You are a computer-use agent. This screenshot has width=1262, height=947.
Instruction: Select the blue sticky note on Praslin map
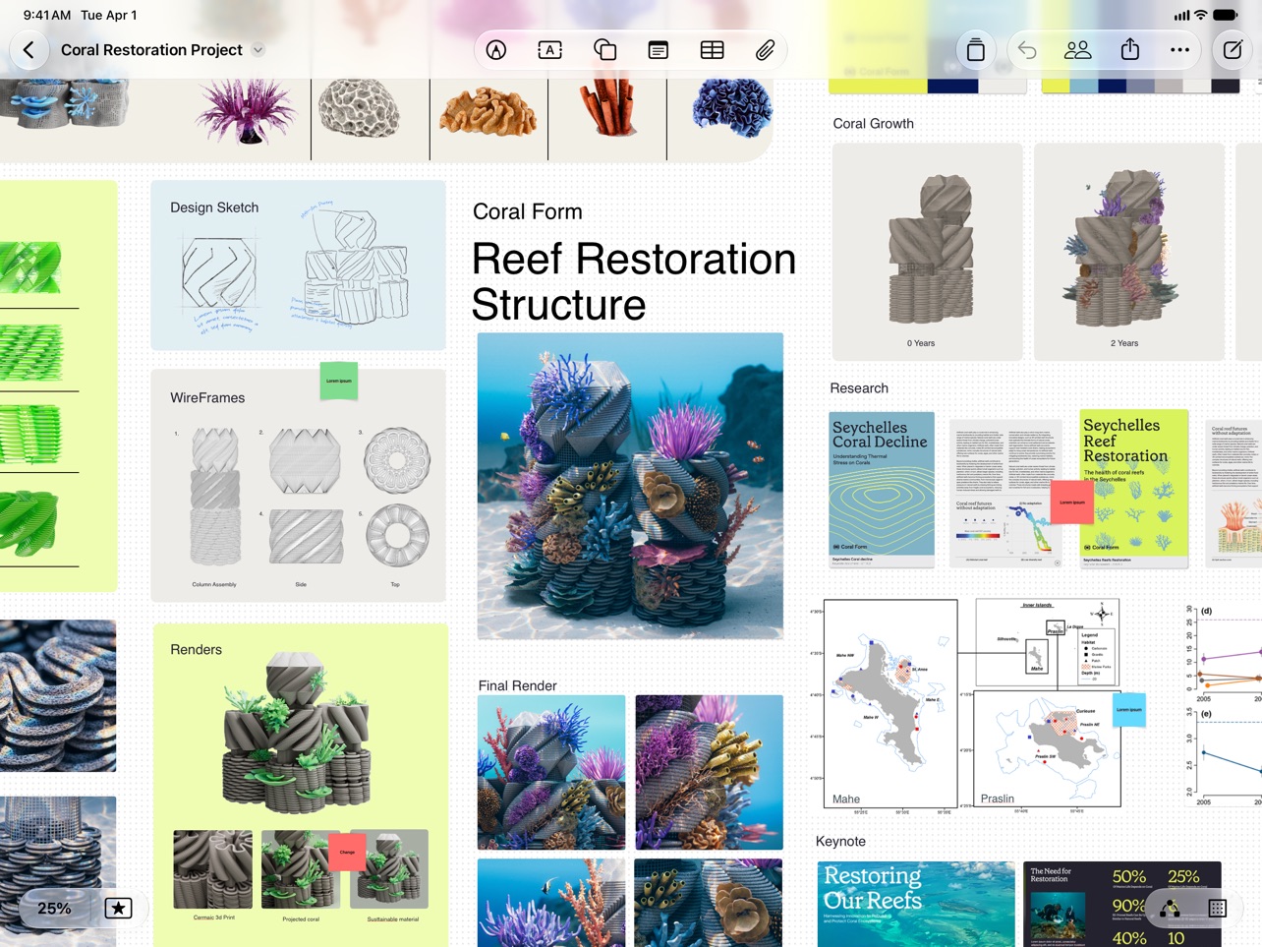tap(1129, 709)
